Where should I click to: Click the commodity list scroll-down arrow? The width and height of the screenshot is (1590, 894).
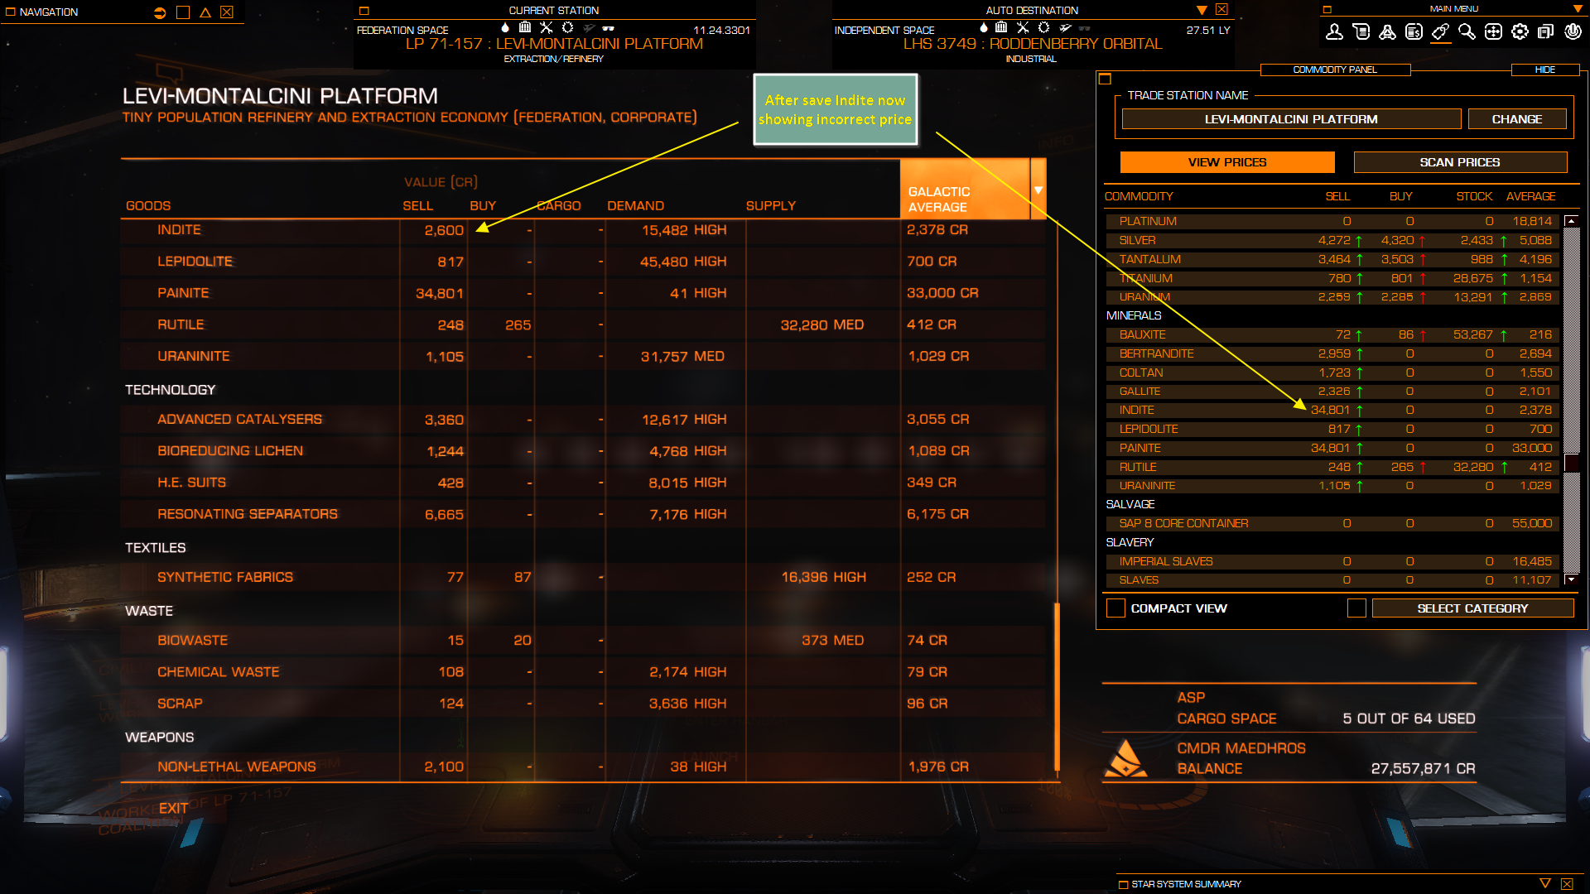pyautogui.click(x=1571, y=579)
